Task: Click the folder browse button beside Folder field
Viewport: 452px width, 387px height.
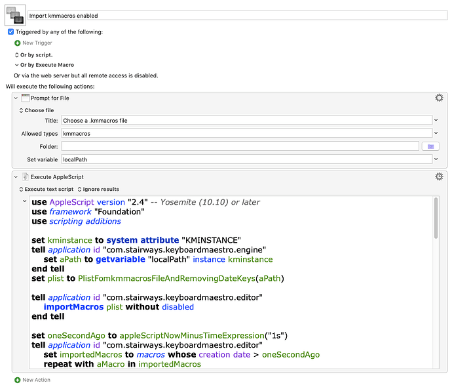Action: (430, 146)
